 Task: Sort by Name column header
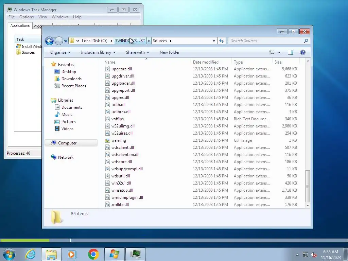point(110,62)
